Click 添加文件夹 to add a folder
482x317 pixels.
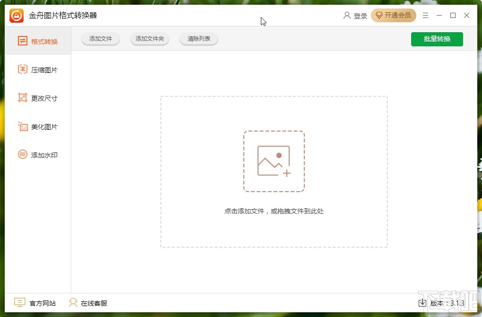pos(149,39)
